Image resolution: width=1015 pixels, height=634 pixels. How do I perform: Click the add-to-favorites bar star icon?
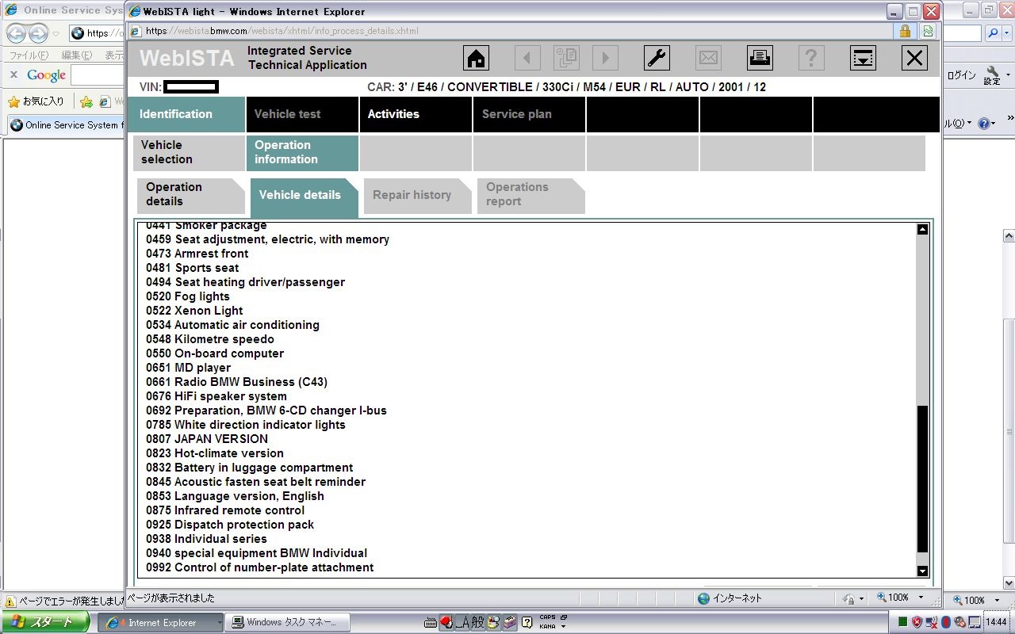86,101
